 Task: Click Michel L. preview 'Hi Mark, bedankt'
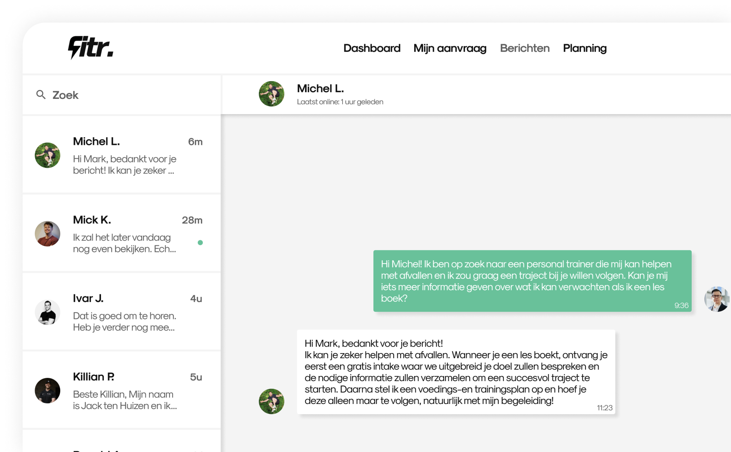tap(124, 165)
